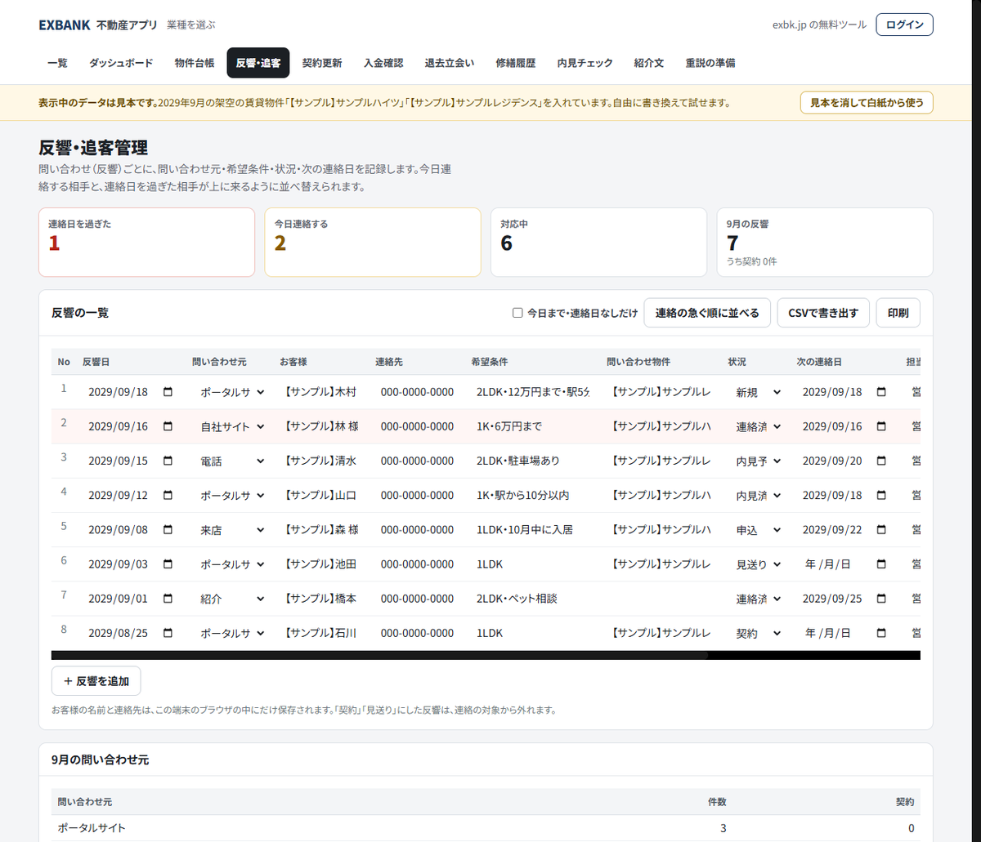Viewport: 981px width, 842px height.
Task: Click ＋反響を追加 button
Action: pos(96,680)
